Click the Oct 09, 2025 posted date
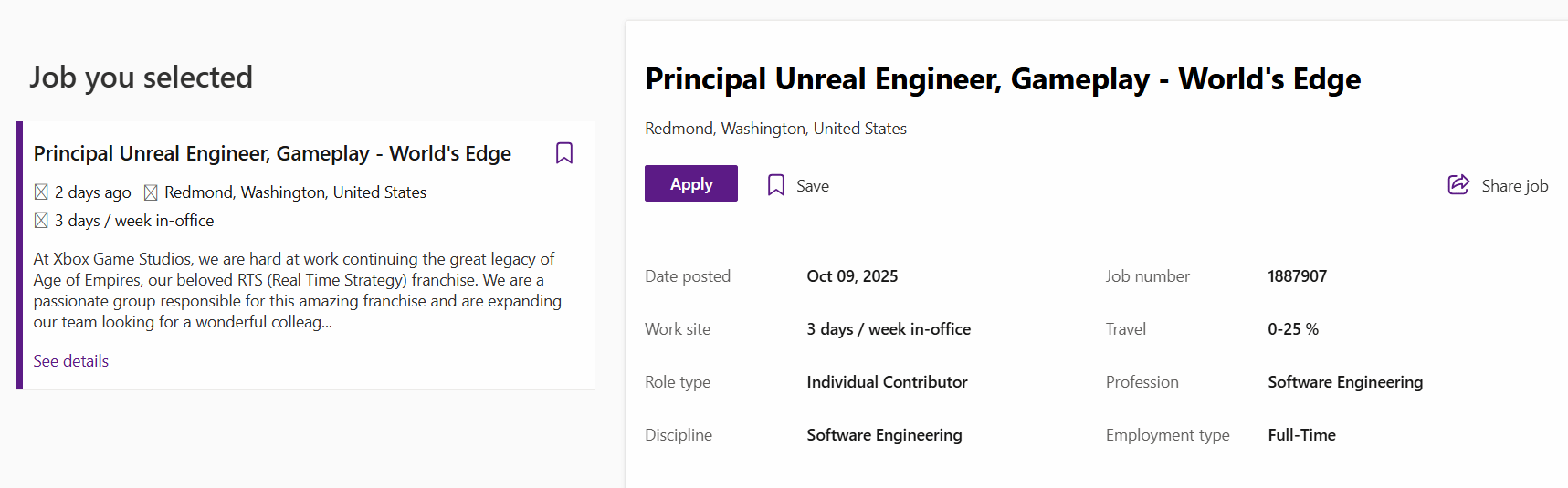Viewport: 1568px width, 488px height. click(x=852, y=276)
